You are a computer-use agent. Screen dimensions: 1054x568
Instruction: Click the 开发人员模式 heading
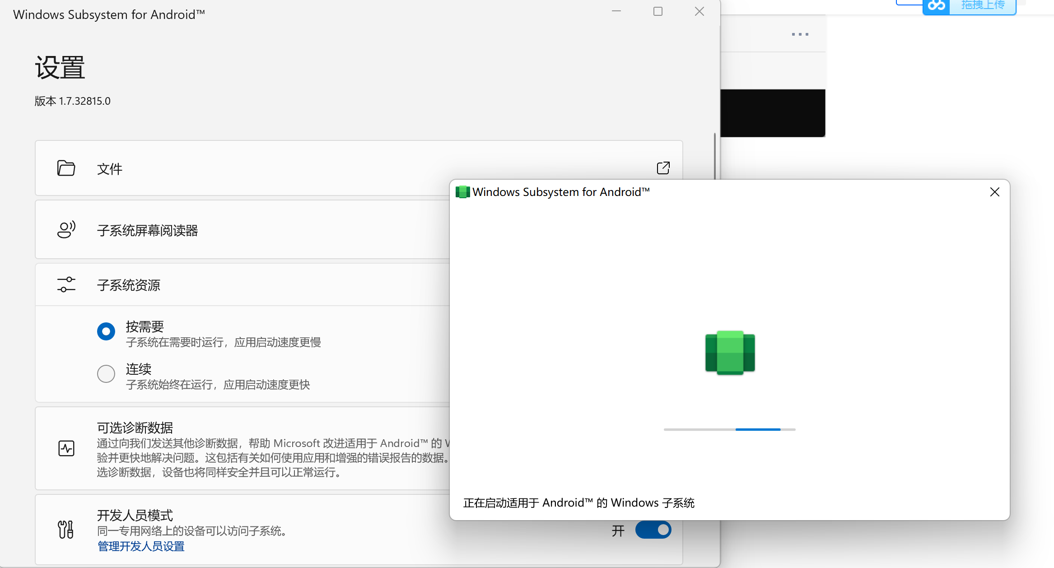(x=135, y=515)
